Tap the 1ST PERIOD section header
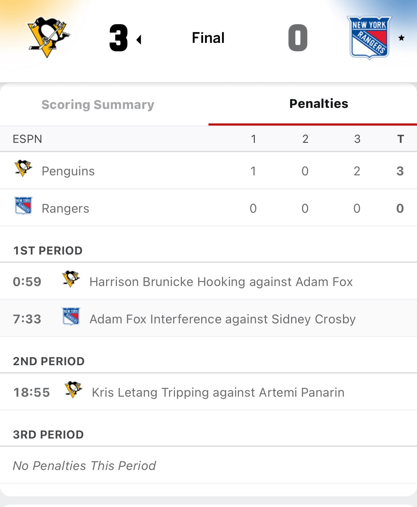This screenshot has height=507, width=417. tap(48, 251)
